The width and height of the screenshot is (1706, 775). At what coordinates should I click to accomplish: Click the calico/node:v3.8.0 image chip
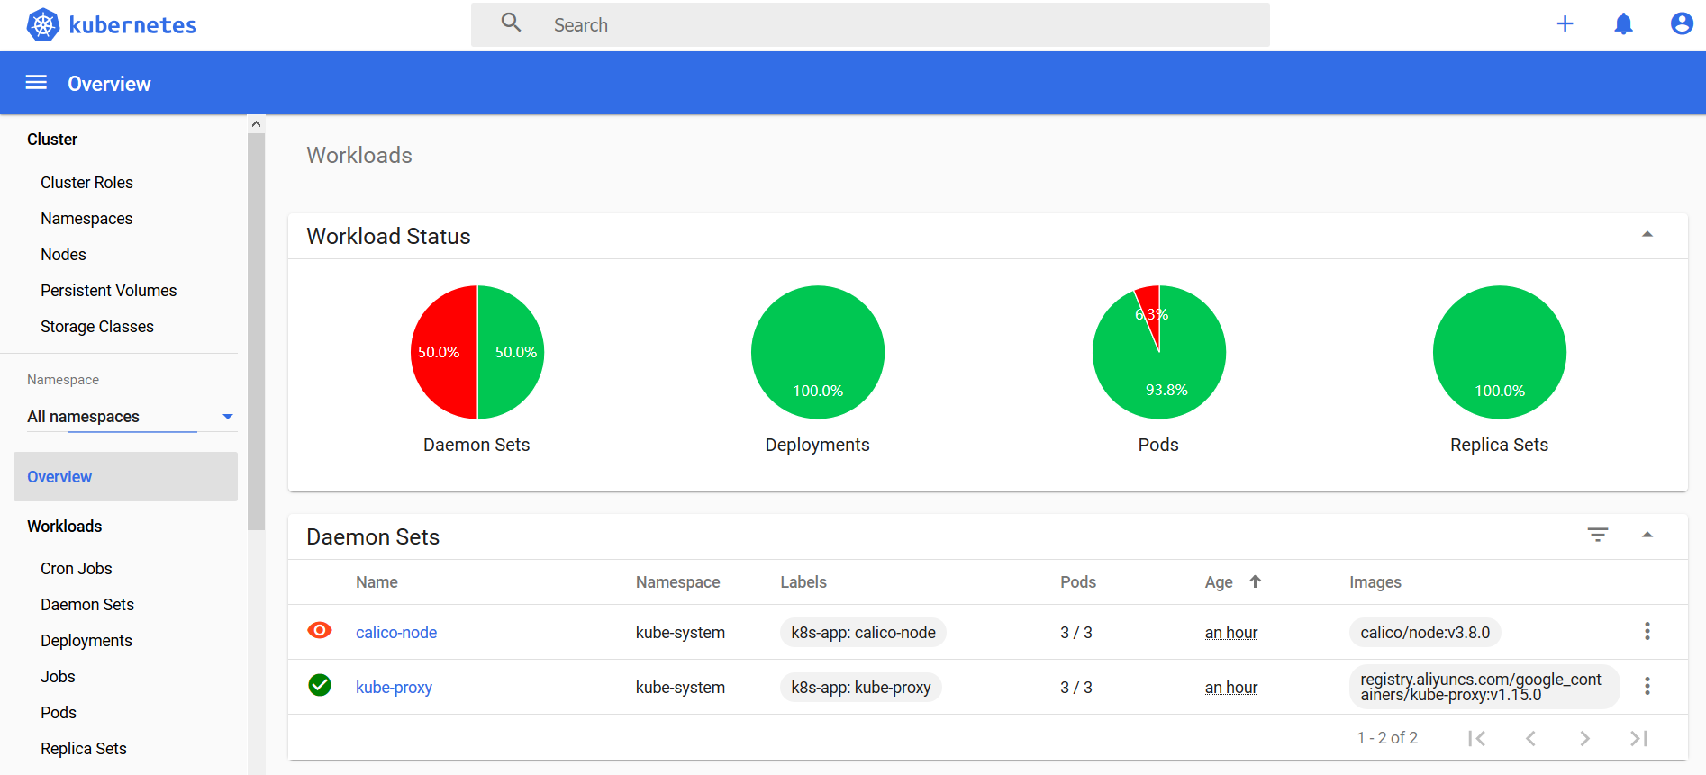tap(1425, 633)
